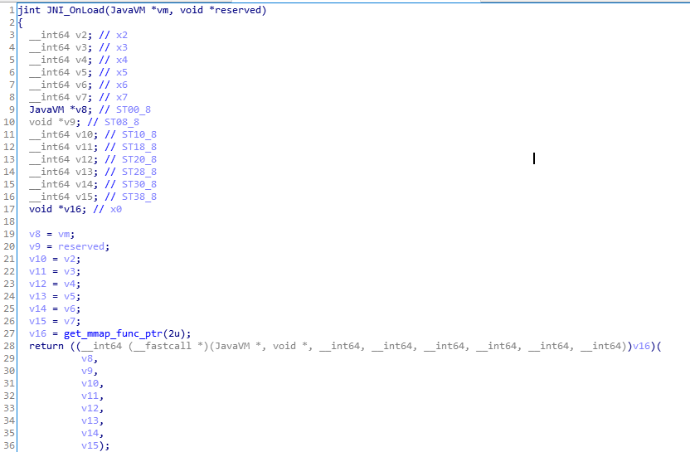The image size is (690, 452).
Task: Click the '// x3' register comment
Action: click(x=113, y=47)
